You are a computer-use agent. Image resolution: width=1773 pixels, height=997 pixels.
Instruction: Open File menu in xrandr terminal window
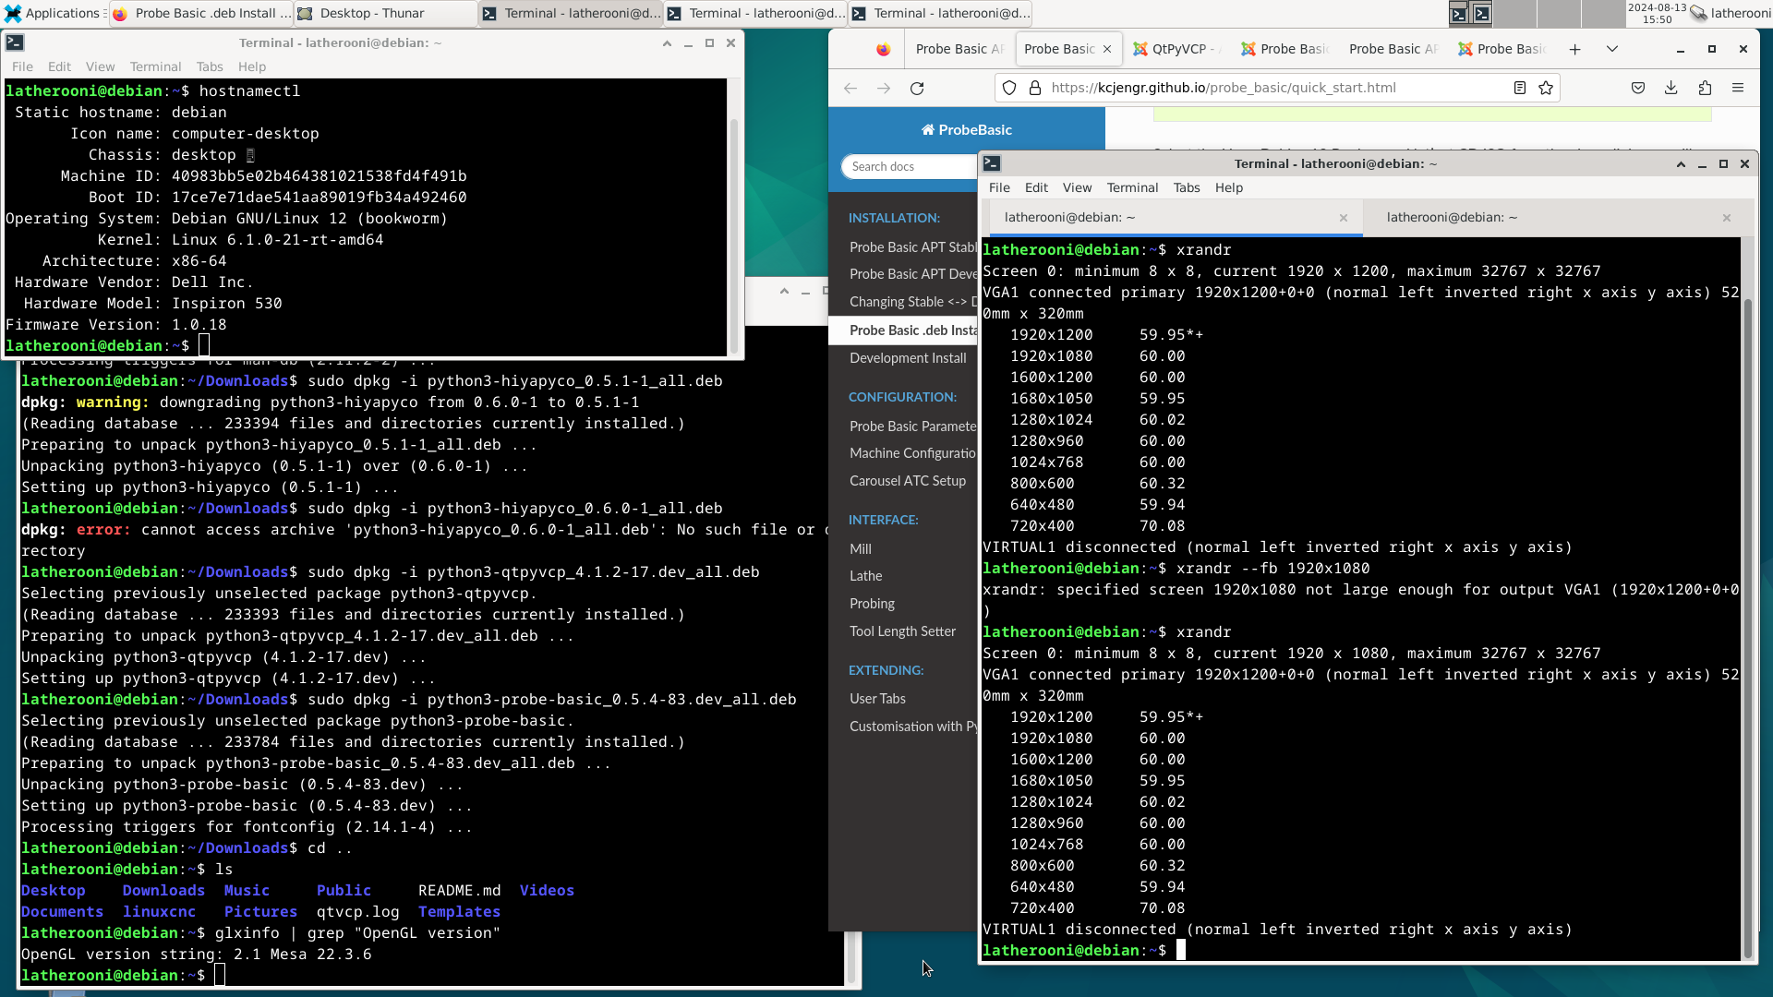pyautogui.click(x=999, y=187)
